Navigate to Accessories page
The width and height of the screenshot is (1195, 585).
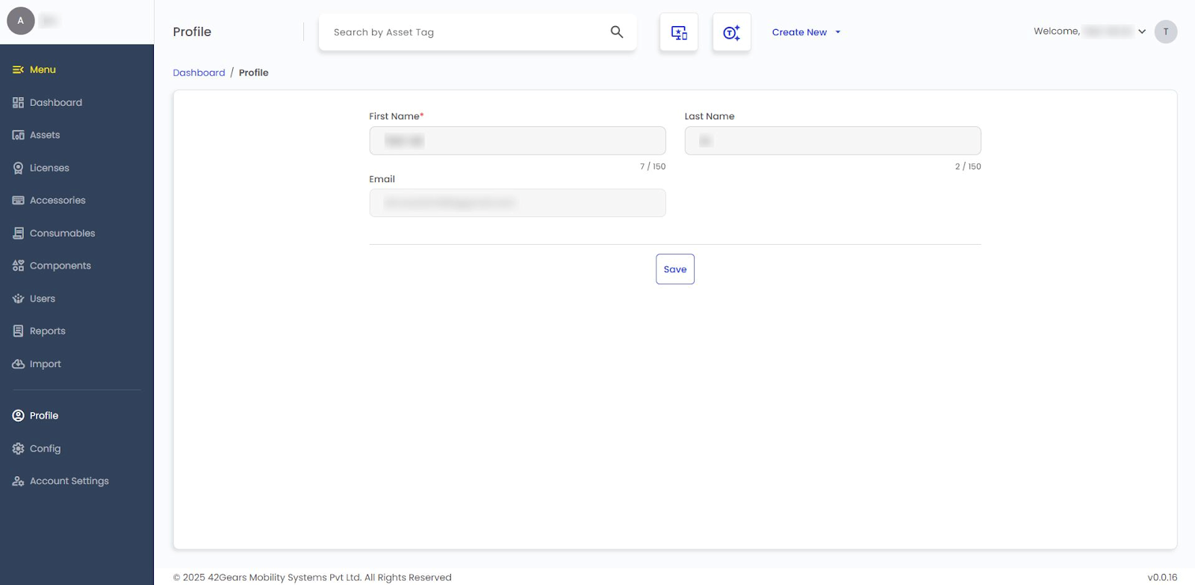tap(58, 201)
